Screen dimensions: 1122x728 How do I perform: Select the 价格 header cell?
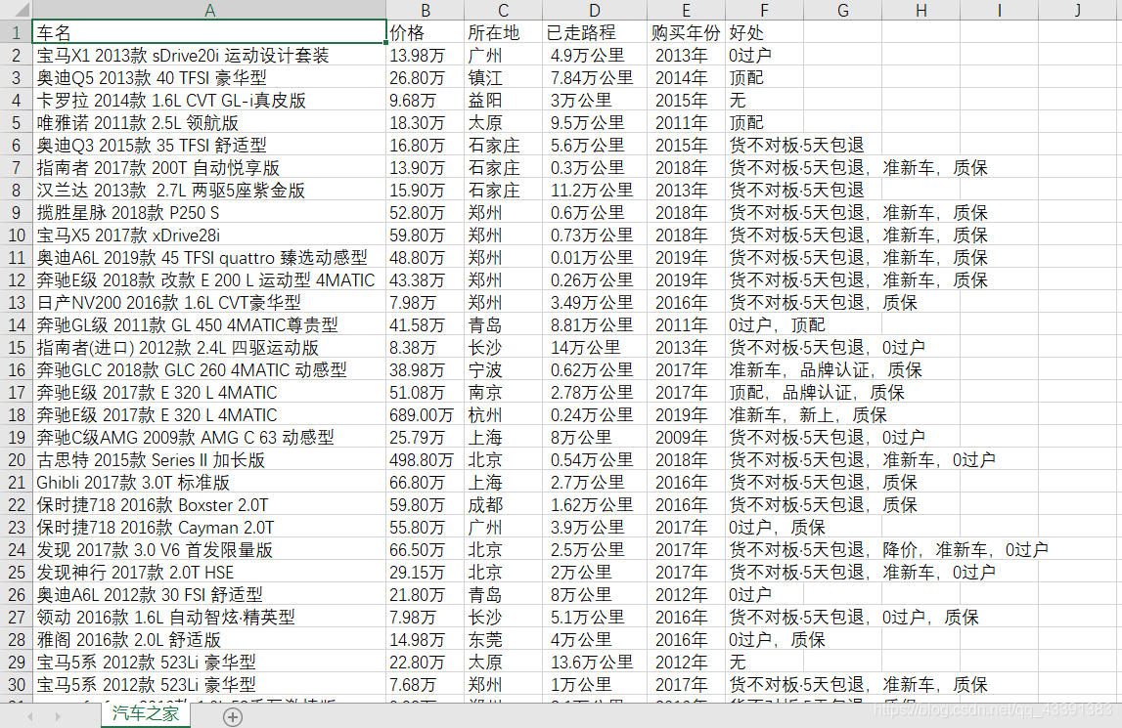point(426,32)
